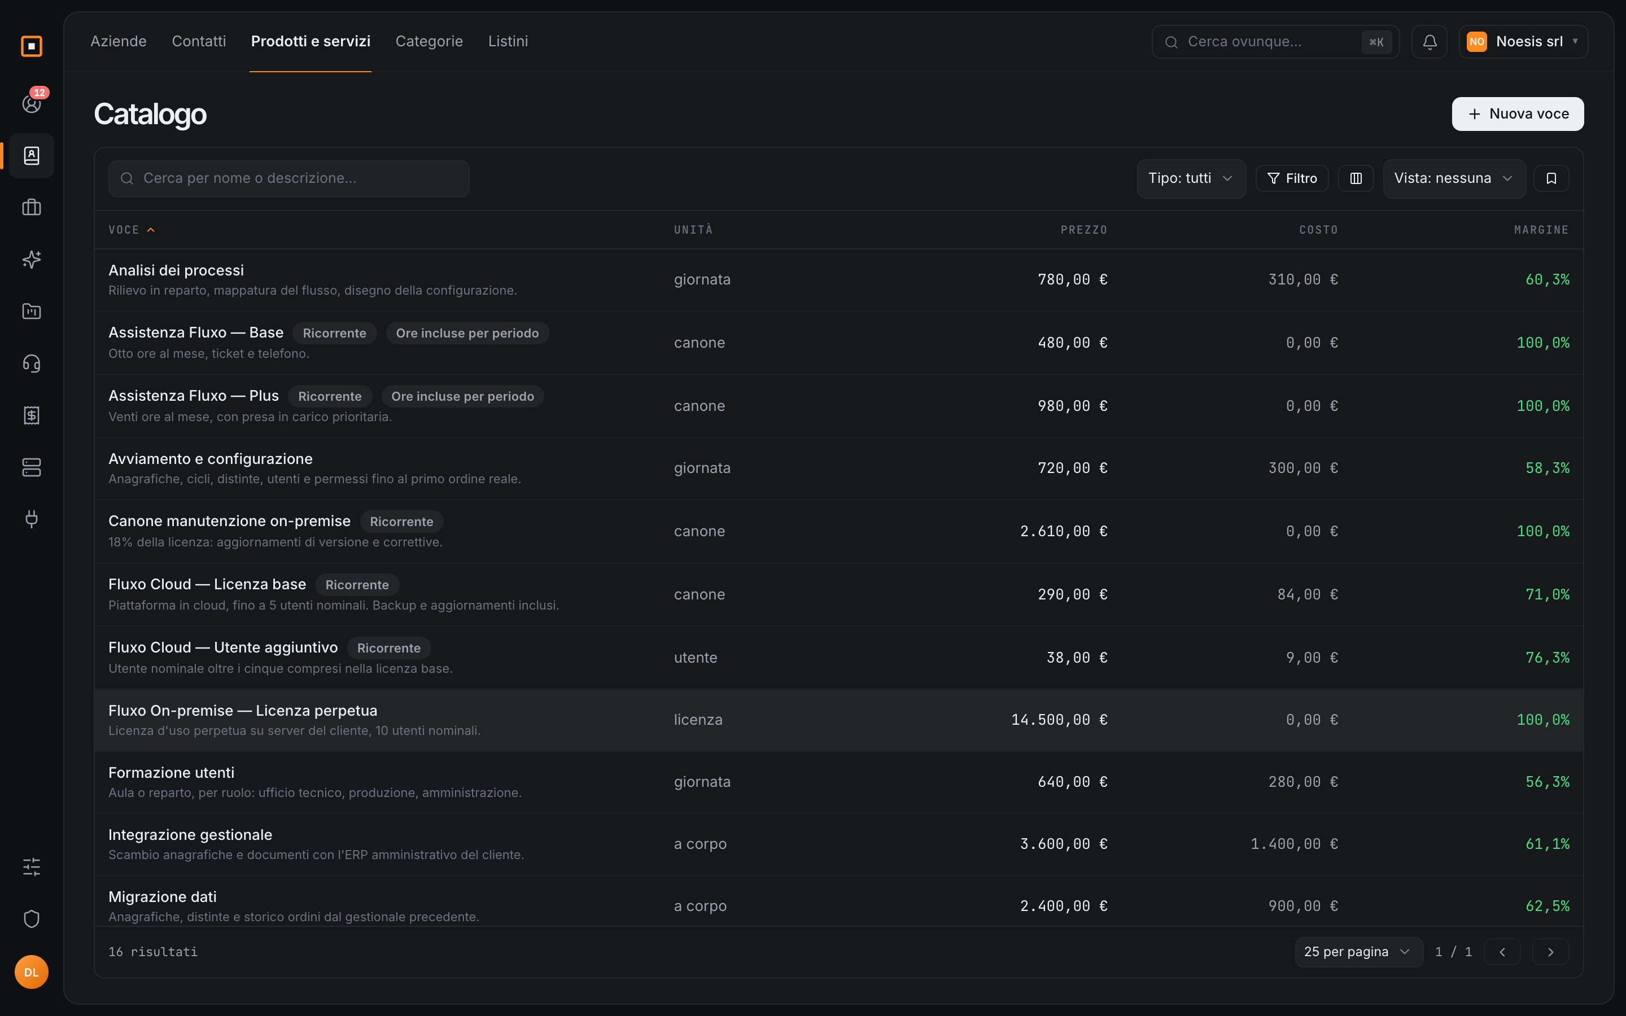The height and width of the screenshot is (1016, 1626).
Task: Expand the Tipo: tutti dropdown
Action: (x=1191, y=178)
